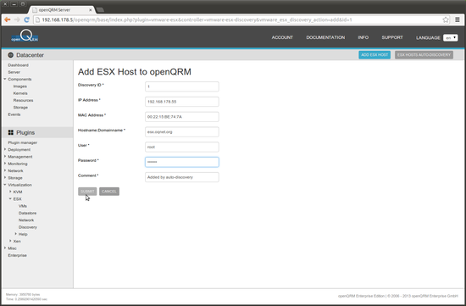Open the DOCUMENTATION menu
This screenshot has height=306, width=466.
click(x=325, y=37)
